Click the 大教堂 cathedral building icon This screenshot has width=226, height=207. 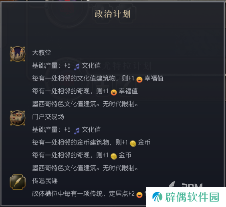[x=18, y=54]
